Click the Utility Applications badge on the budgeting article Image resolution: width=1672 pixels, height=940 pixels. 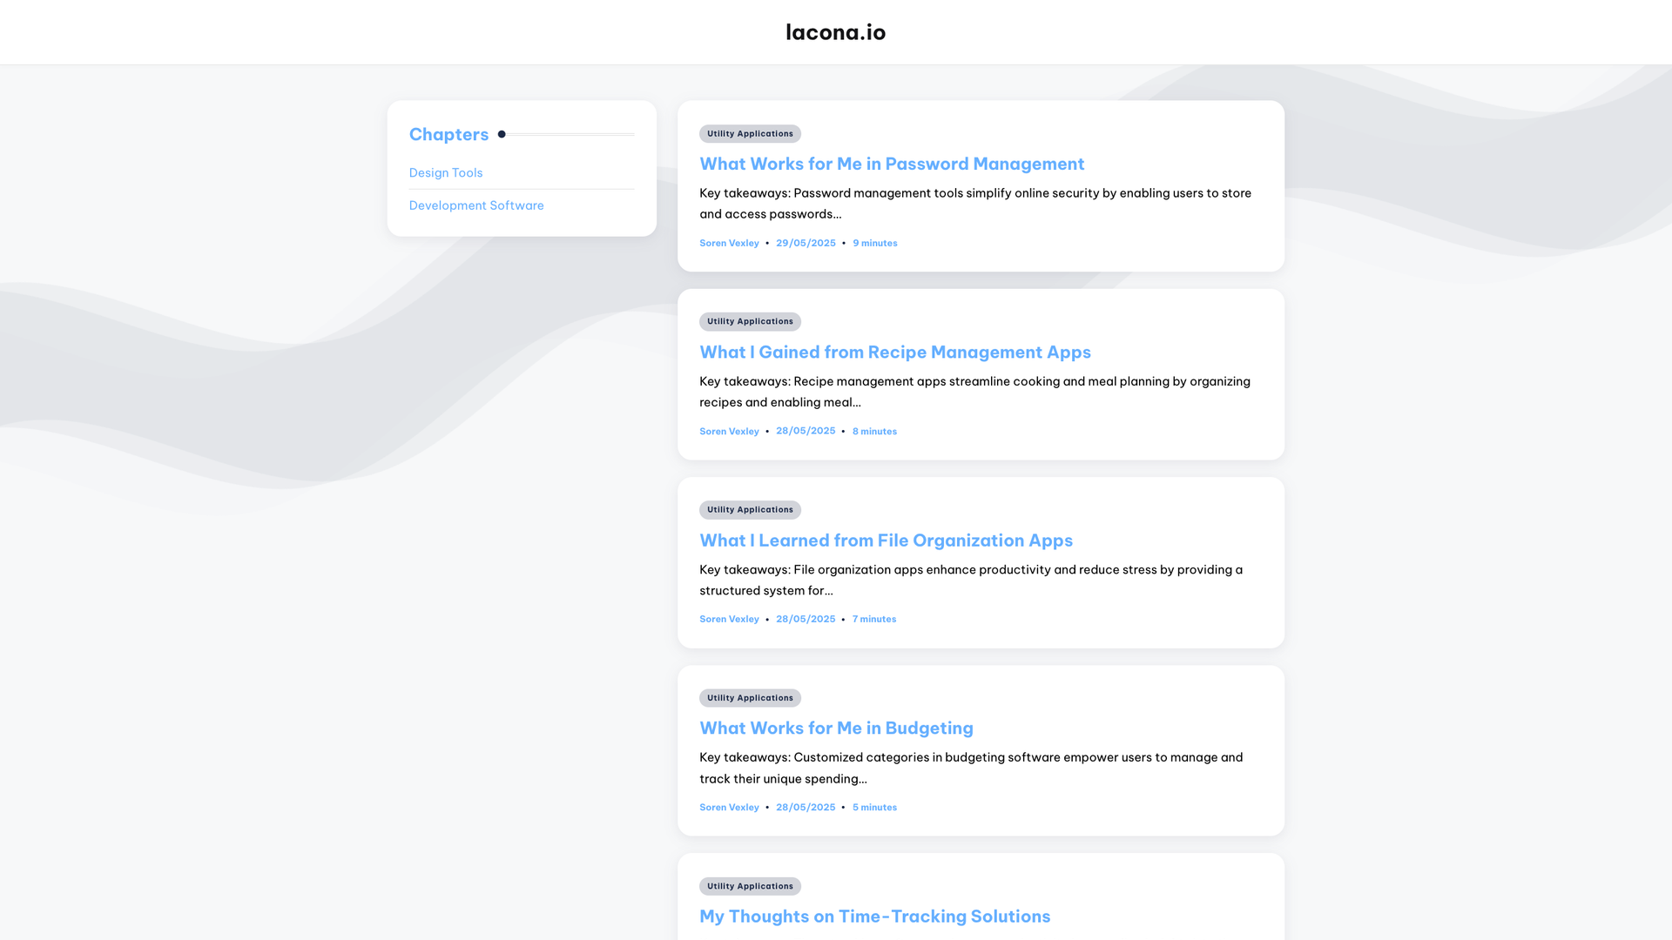point(750,697)
